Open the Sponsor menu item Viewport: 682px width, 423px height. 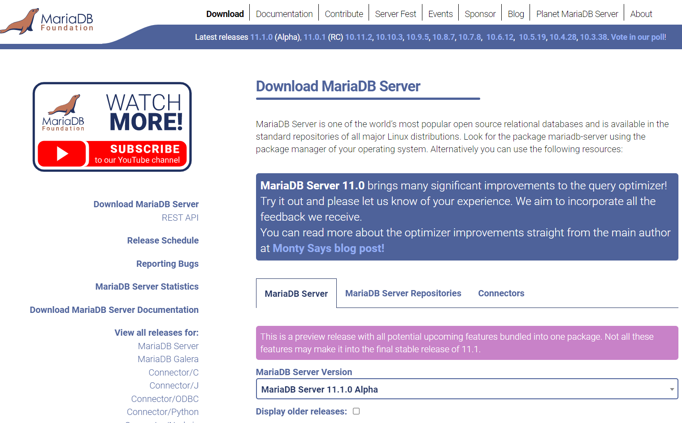tap(480, 14)
